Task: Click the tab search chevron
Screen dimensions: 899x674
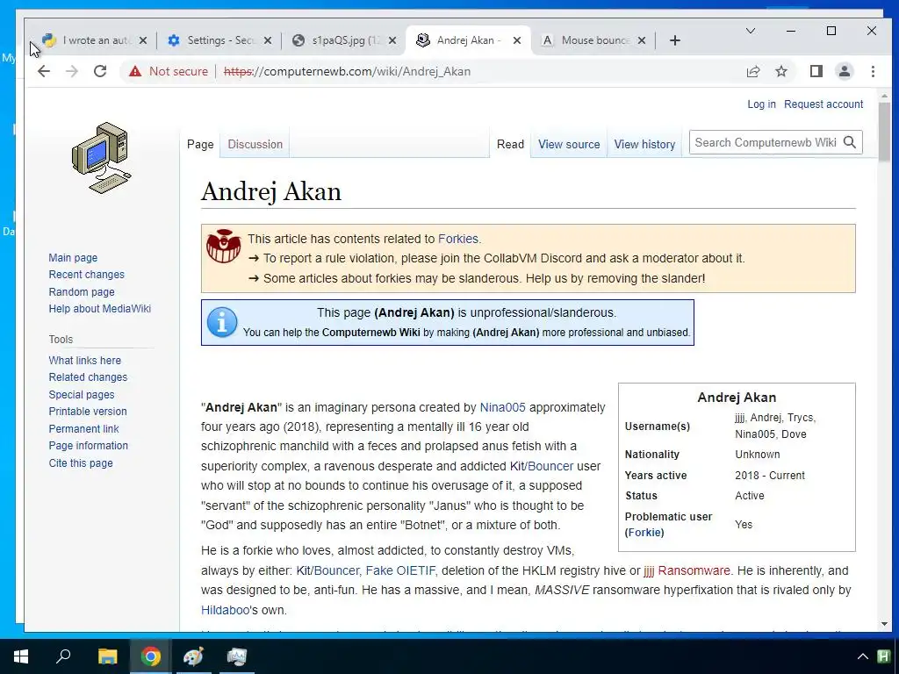Action: click(x=750, y=31)
